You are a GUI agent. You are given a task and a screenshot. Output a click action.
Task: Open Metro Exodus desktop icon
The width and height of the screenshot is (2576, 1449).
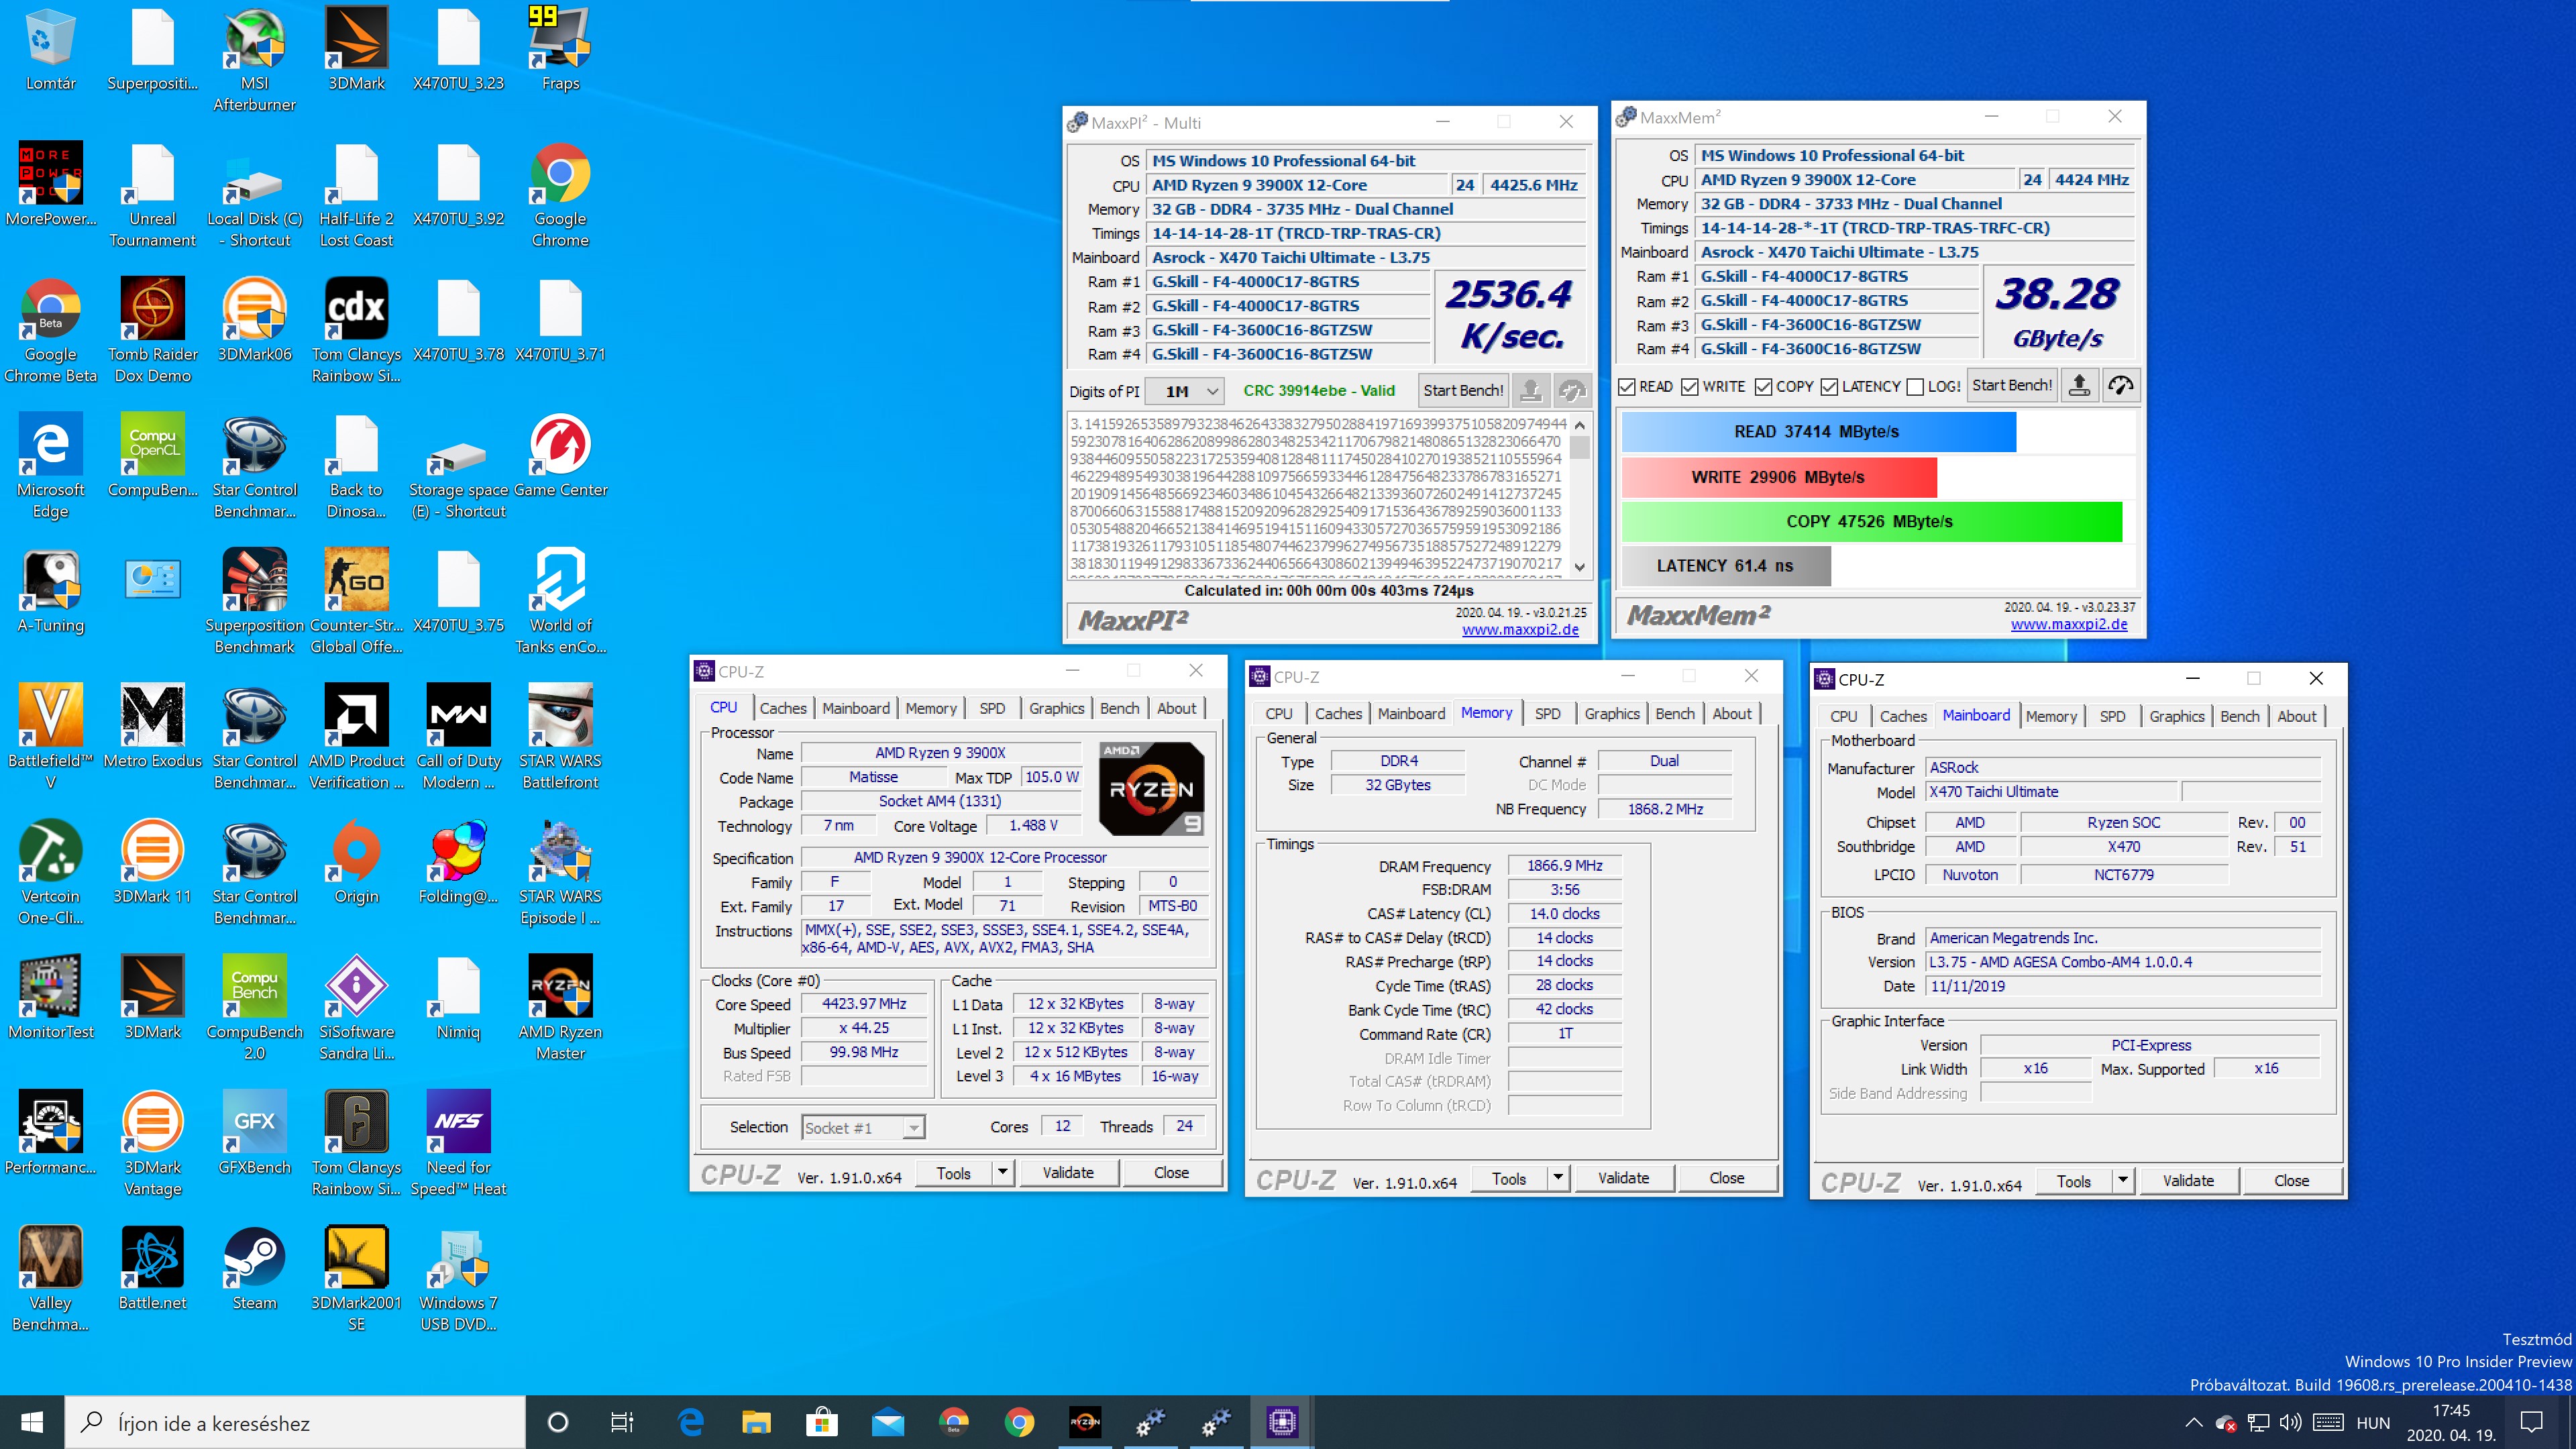(152, 727)
